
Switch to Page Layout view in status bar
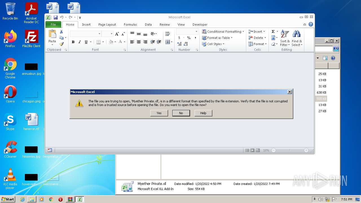pyautogui.click(x=252, y=151)
